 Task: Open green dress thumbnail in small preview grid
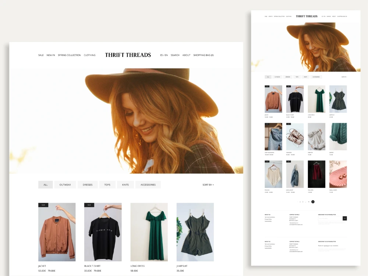tap(316, 99)
